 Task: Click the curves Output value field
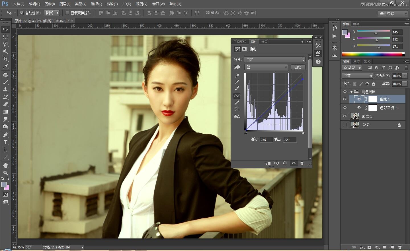coord(290,139)
